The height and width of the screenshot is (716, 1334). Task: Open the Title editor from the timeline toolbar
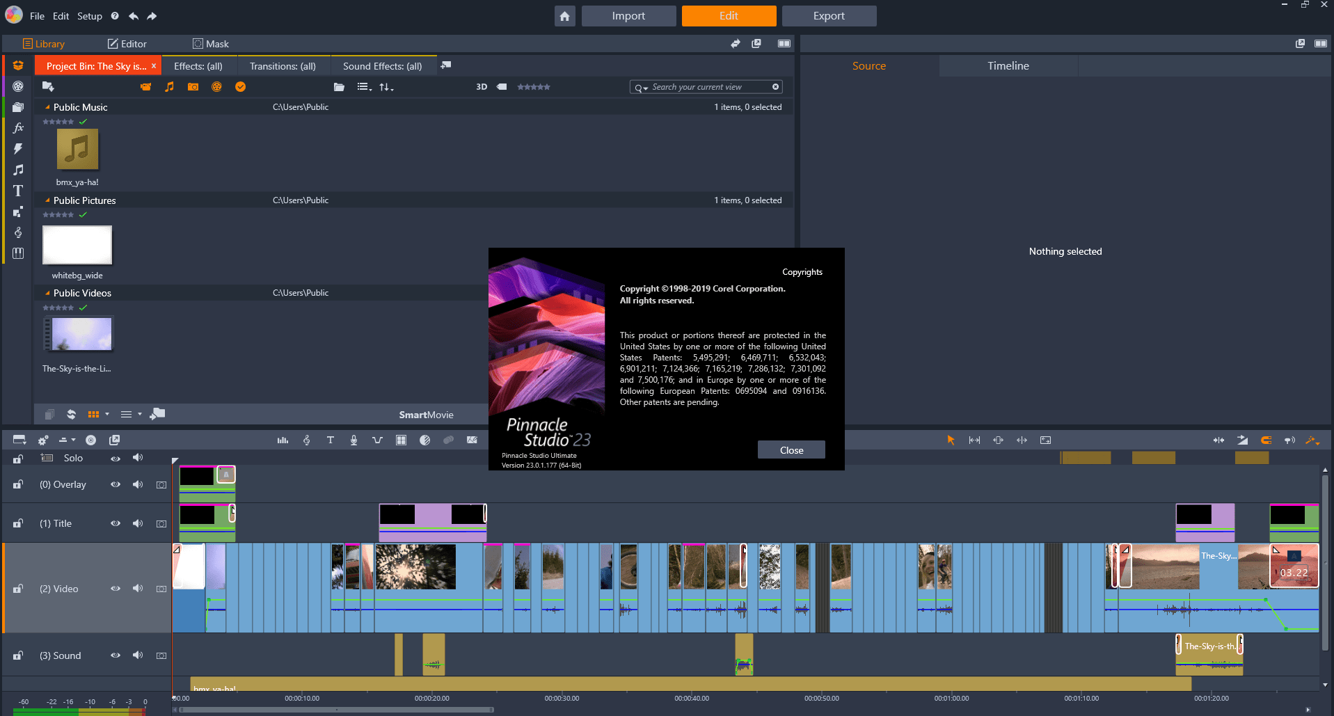point(331,440)
